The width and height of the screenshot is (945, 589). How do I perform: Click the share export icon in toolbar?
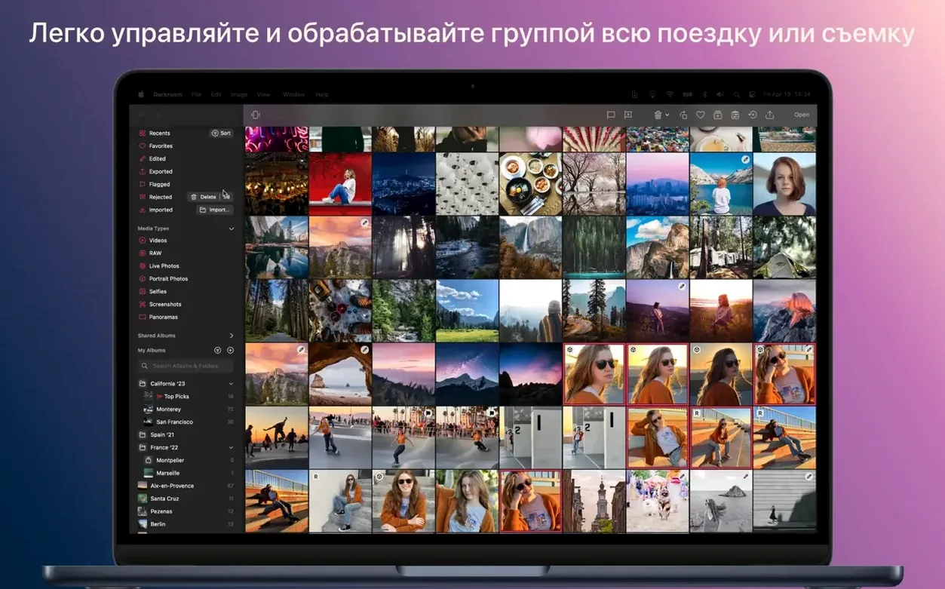click(x=769, y=115)
